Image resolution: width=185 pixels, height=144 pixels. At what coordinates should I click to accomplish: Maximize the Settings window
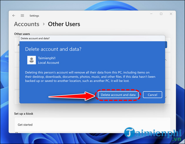(161, 14)
